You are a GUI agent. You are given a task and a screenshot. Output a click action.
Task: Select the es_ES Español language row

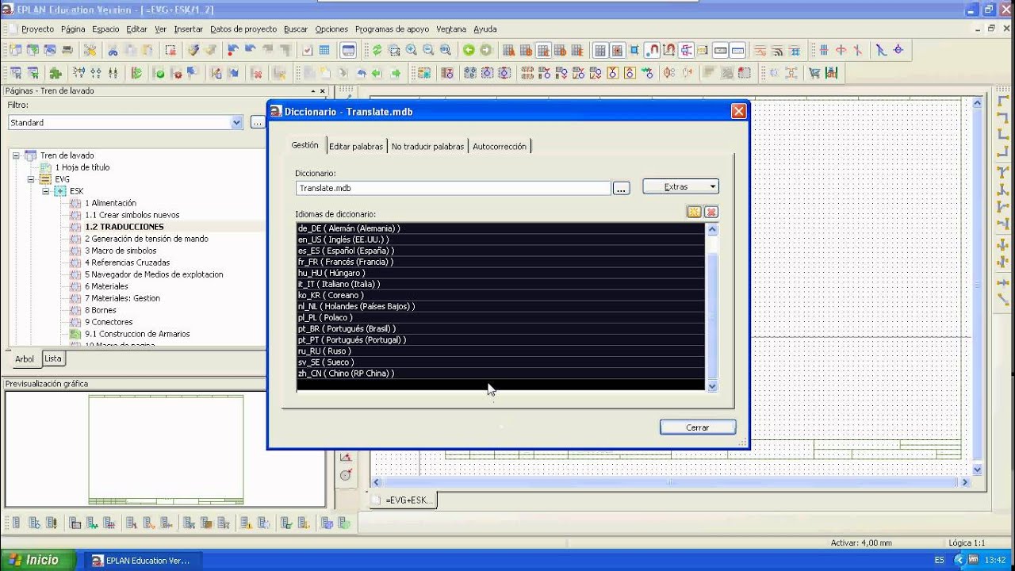(500, 251)
